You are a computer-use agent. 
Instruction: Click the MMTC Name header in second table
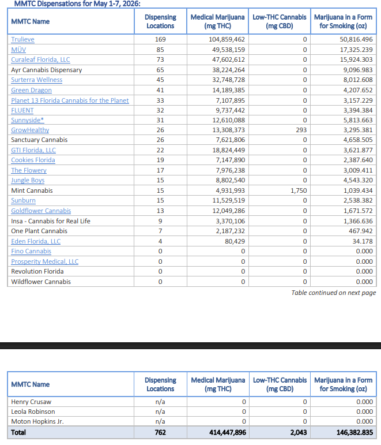pyautogui.click(x=71, y=384)
